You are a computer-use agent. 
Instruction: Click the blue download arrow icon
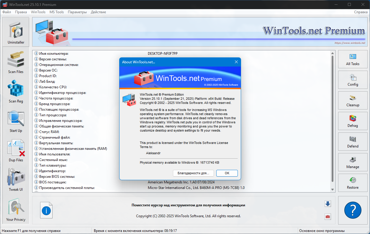(x=328, y=204)
